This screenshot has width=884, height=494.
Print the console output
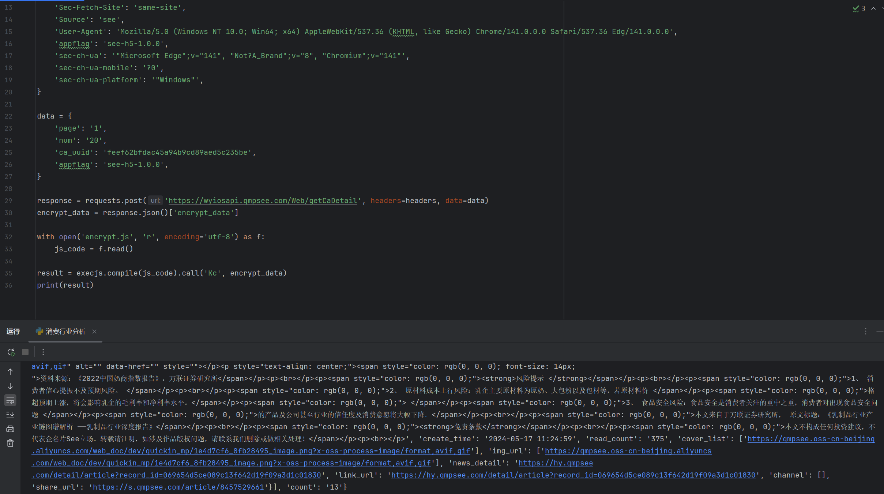(10, 429)
